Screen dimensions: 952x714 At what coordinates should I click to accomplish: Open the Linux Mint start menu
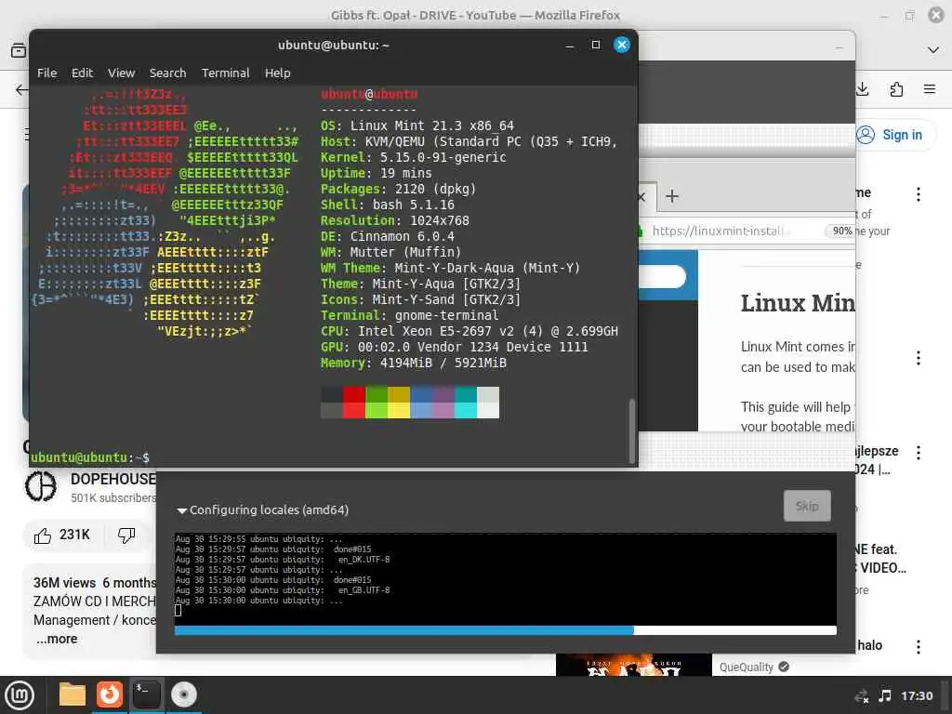tap(20, 695)
